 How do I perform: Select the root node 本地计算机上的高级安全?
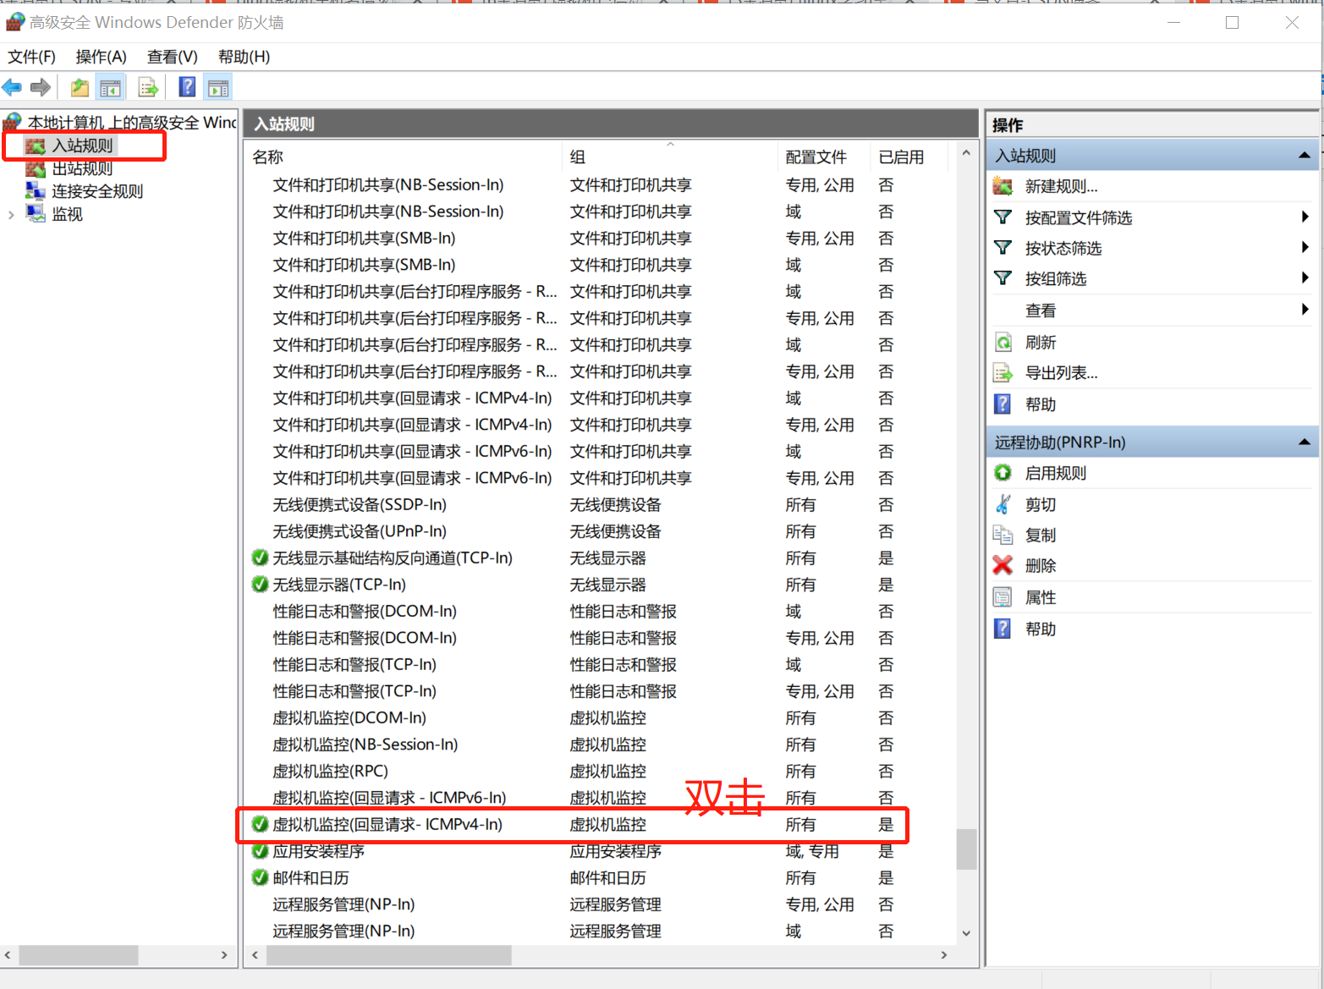[x=131, y=123]
